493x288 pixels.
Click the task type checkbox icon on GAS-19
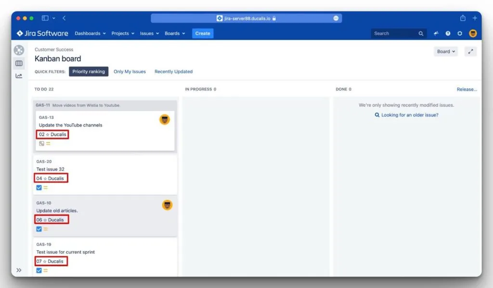pos(38,270)
